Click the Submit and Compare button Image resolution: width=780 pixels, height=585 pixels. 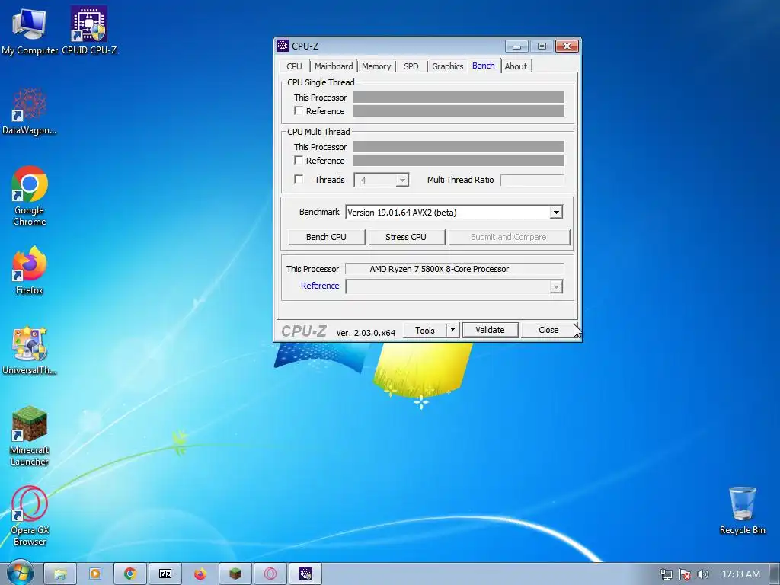click(x=509, y=237)
